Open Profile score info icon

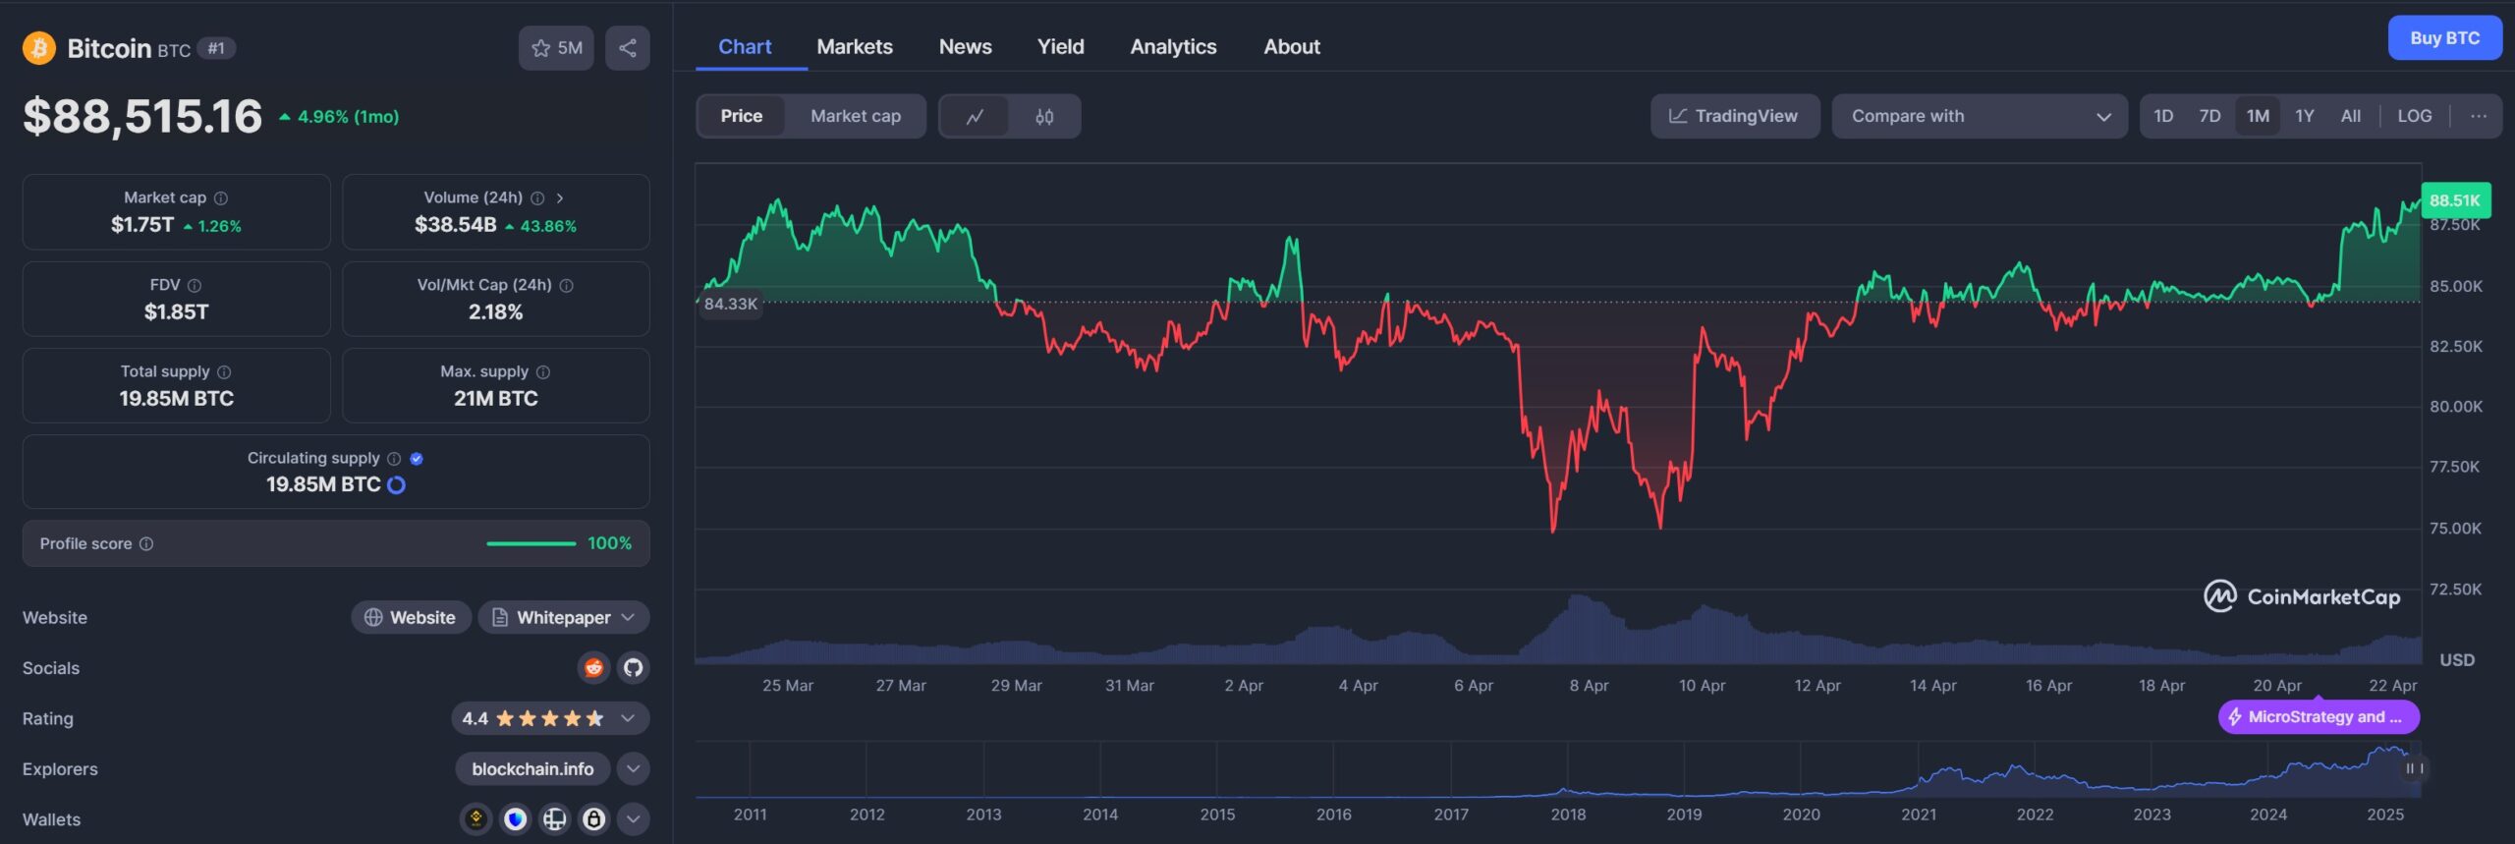146,544
